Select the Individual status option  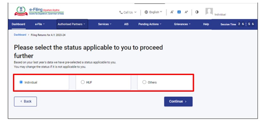pyautogui.click(x=21, y=82)
